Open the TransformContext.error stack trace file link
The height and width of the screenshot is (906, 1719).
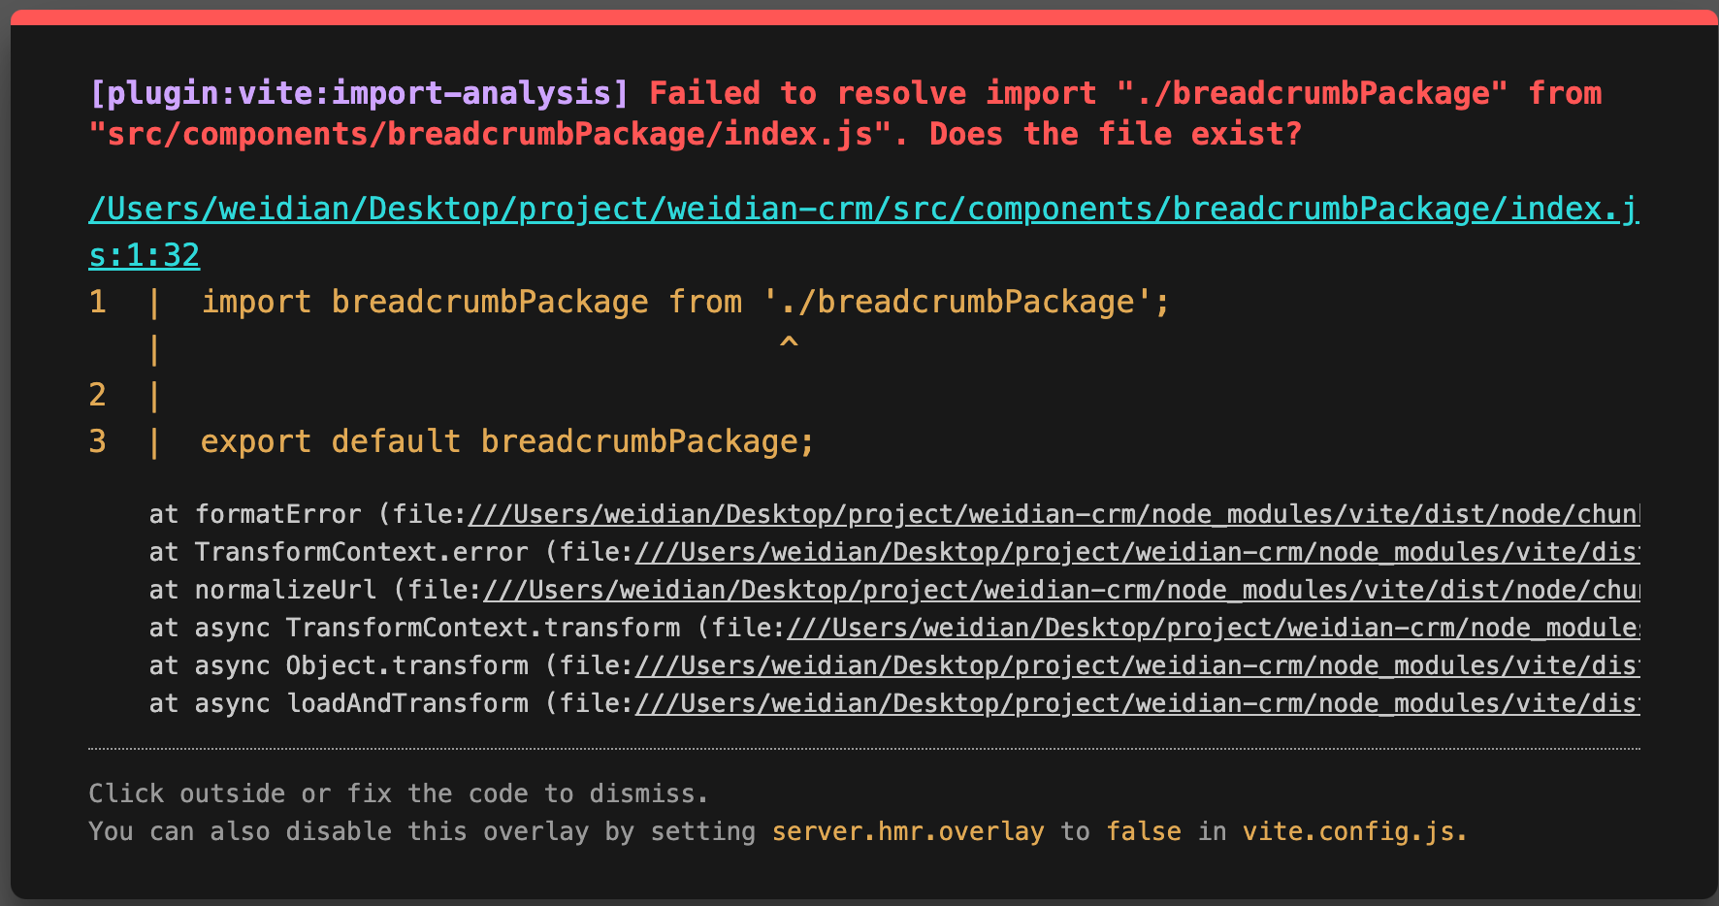1135,553
